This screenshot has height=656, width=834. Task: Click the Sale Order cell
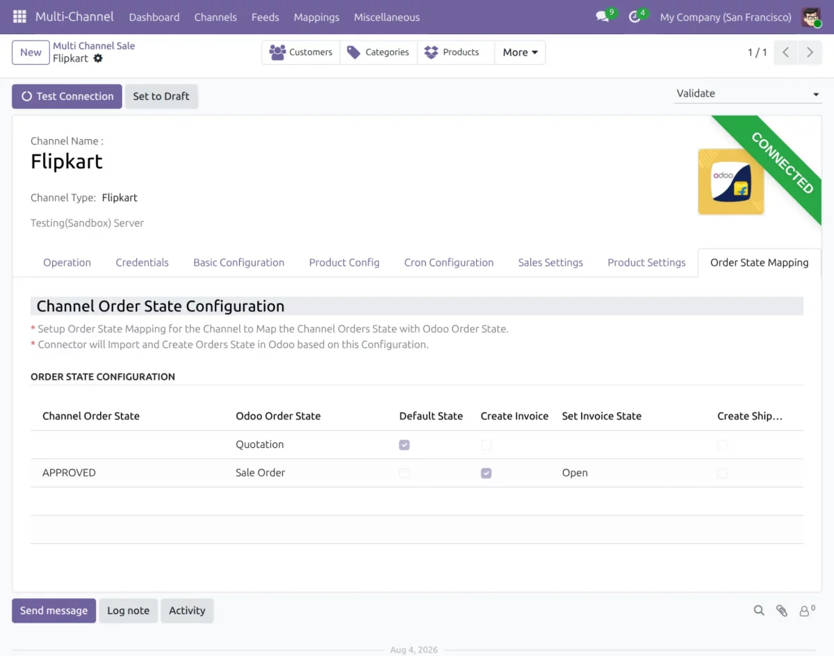[x=261, y=472]
